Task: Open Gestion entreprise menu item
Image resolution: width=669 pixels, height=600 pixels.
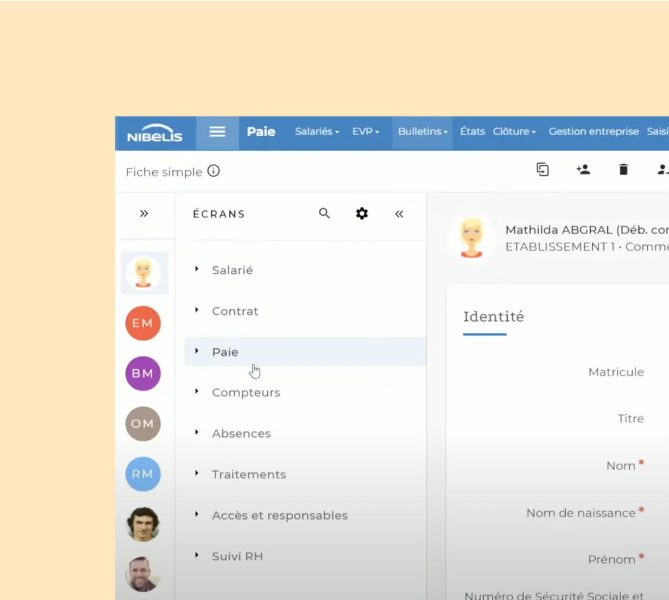Action: (x=593, y=132)
